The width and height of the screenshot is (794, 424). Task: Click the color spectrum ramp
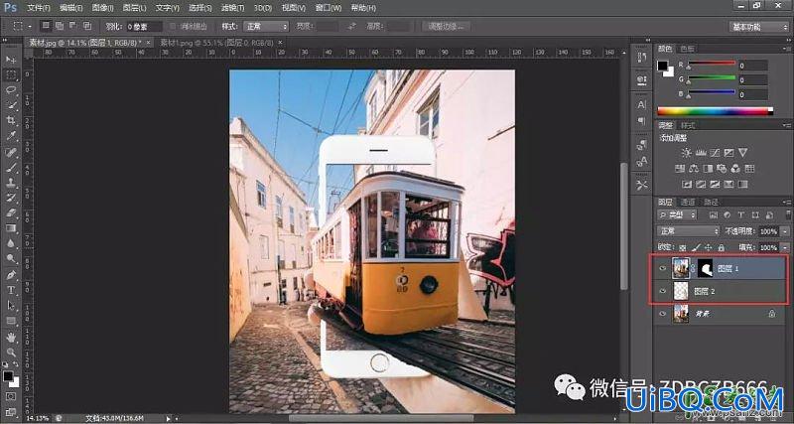pos(715,111)
